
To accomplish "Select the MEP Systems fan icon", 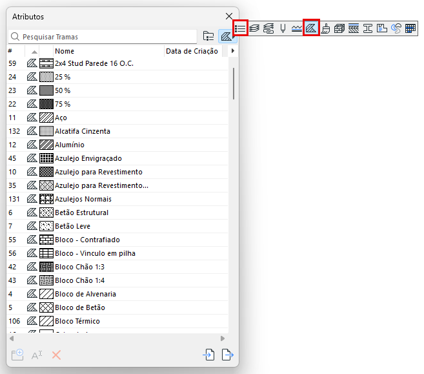I will (x=396, y=28).
